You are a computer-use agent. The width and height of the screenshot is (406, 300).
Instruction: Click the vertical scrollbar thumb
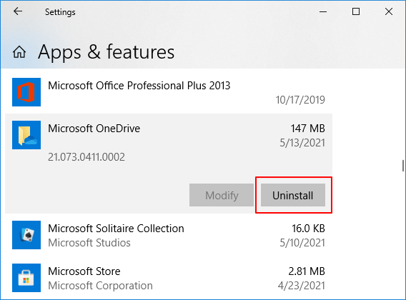[x=403, y=166]
